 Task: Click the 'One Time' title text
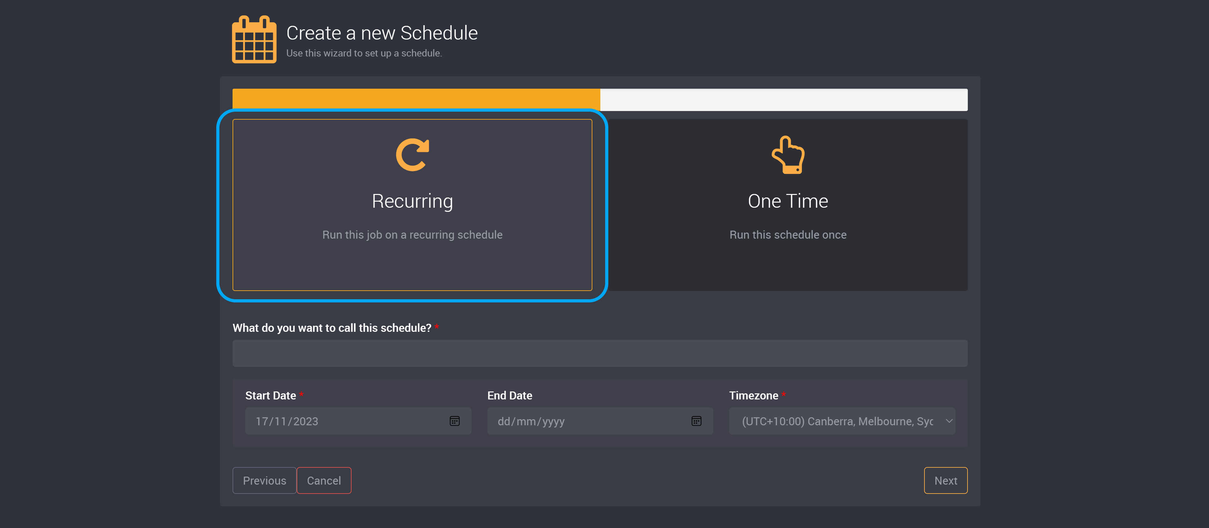788,201
